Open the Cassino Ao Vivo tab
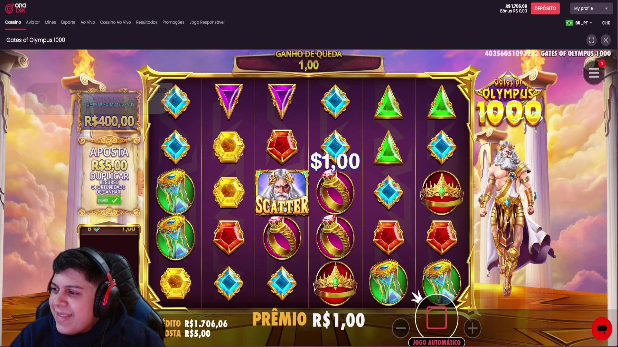 coord(115,22)
